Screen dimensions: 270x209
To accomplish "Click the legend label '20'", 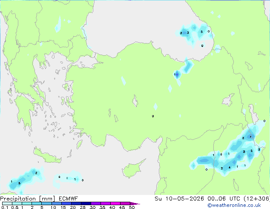I will pos(73,207).
